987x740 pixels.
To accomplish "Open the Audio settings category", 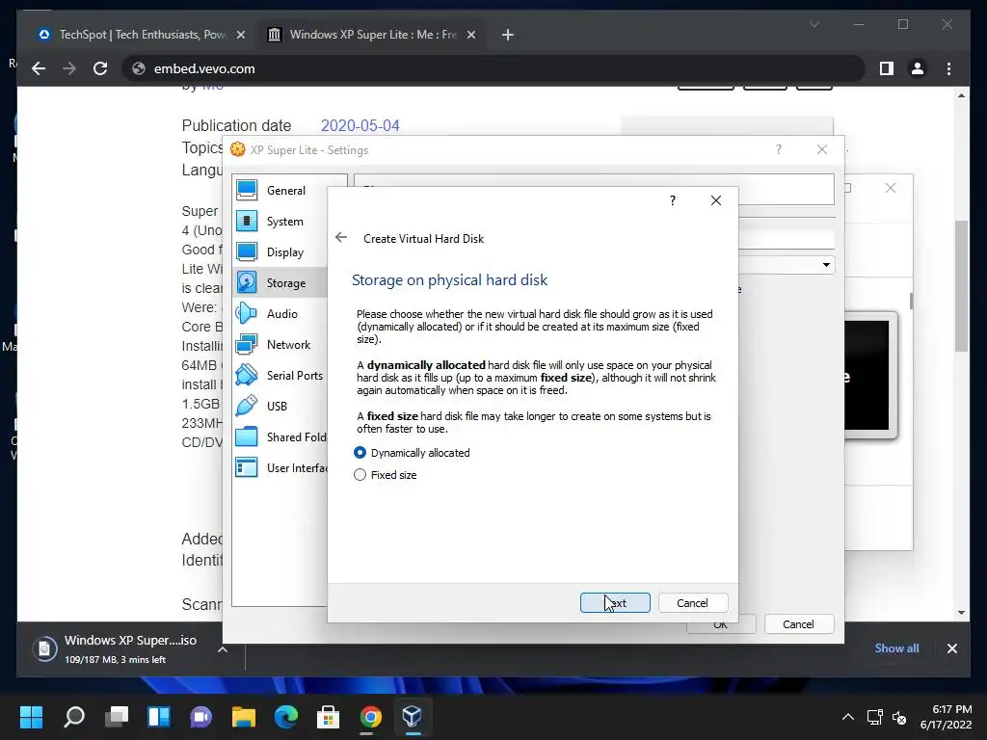I will point(280,313).
